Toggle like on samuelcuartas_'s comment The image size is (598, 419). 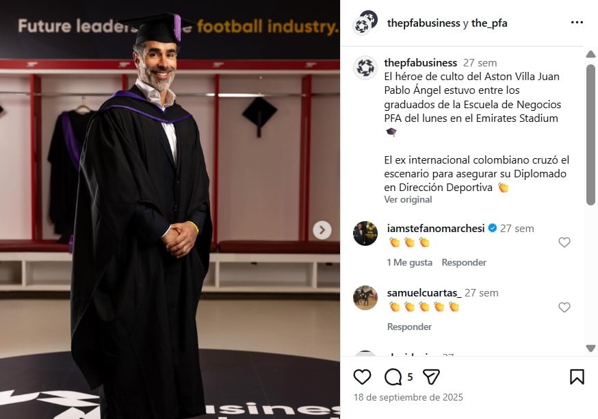click(x=564, y=307)
